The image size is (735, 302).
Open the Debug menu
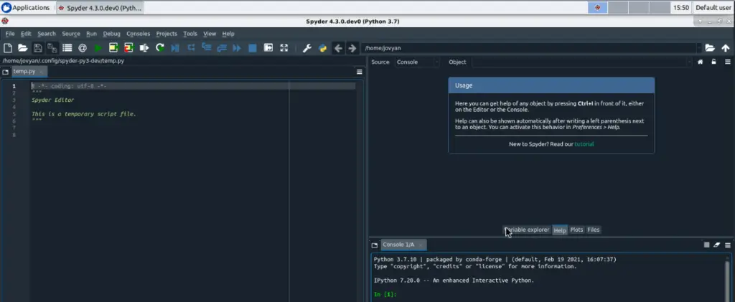111,34
